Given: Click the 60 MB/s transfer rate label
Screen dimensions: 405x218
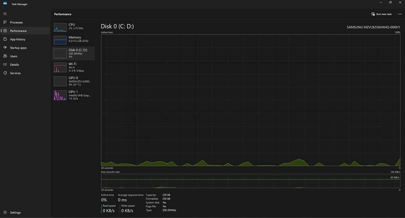Looking at the screenshot, I should (395, 177).
